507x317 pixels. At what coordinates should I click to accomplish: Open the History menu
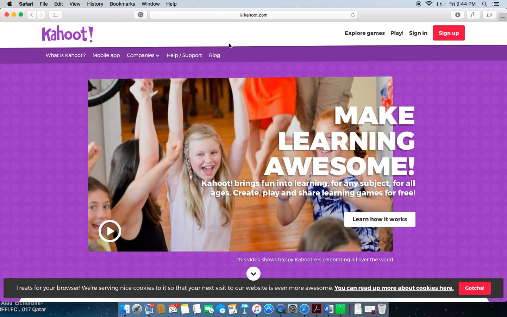95,4
